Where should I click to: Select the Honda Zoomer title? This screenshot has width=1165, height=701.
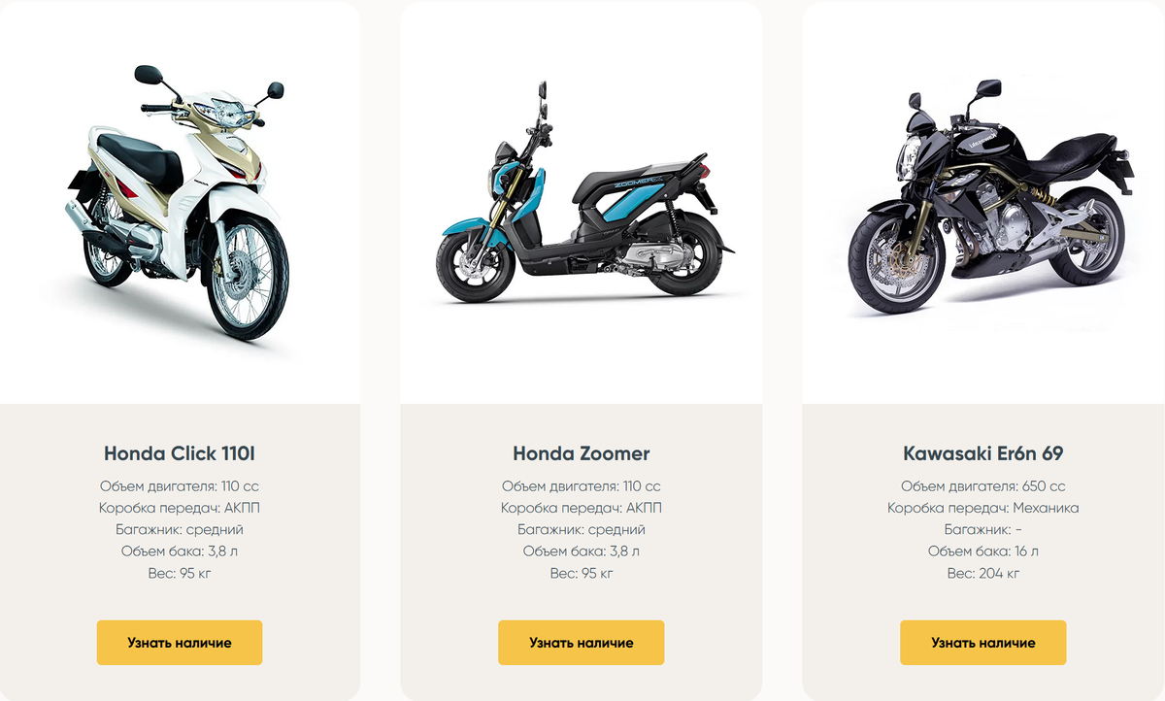(x=582, y=453)
